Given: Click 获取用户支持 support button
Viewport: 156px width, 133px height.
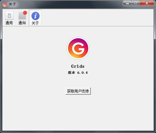Looking at the screenshot, I should [78, 91].
